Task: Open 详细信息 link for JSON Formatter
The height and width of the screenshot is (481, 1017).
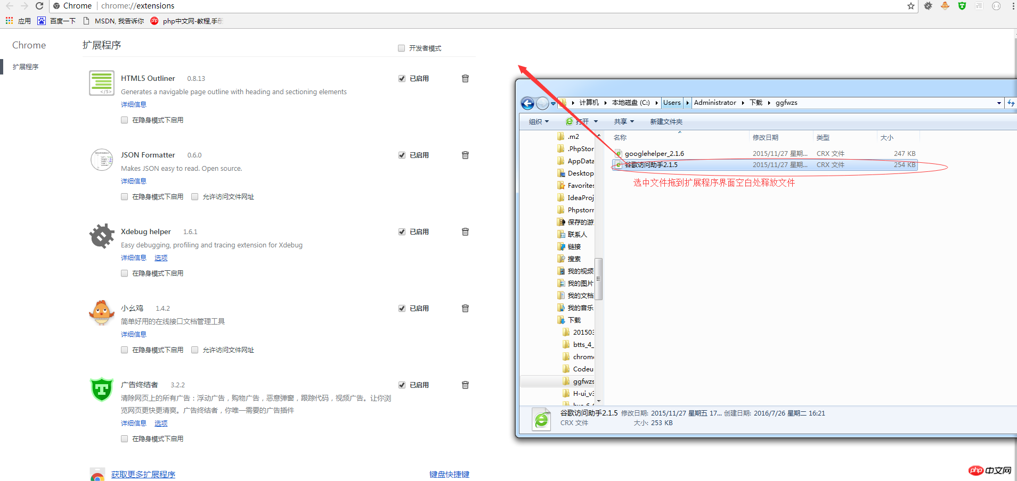Action: pyautogui.click(x=134, y=181)
